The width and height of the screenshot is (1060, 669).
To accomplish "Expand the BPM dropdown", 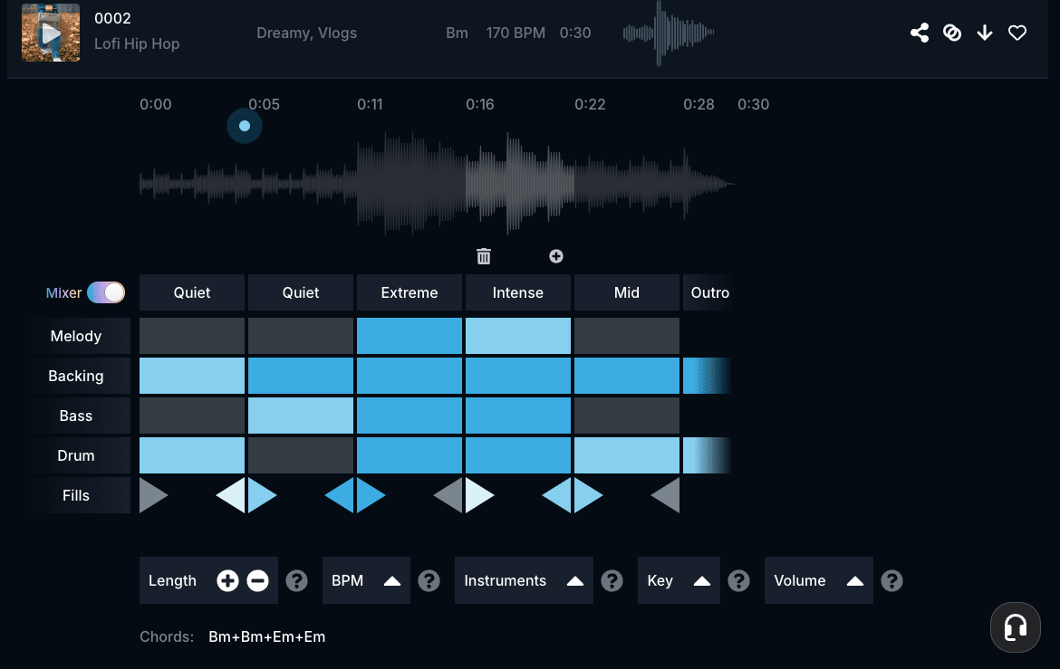I will pos(366,580).
